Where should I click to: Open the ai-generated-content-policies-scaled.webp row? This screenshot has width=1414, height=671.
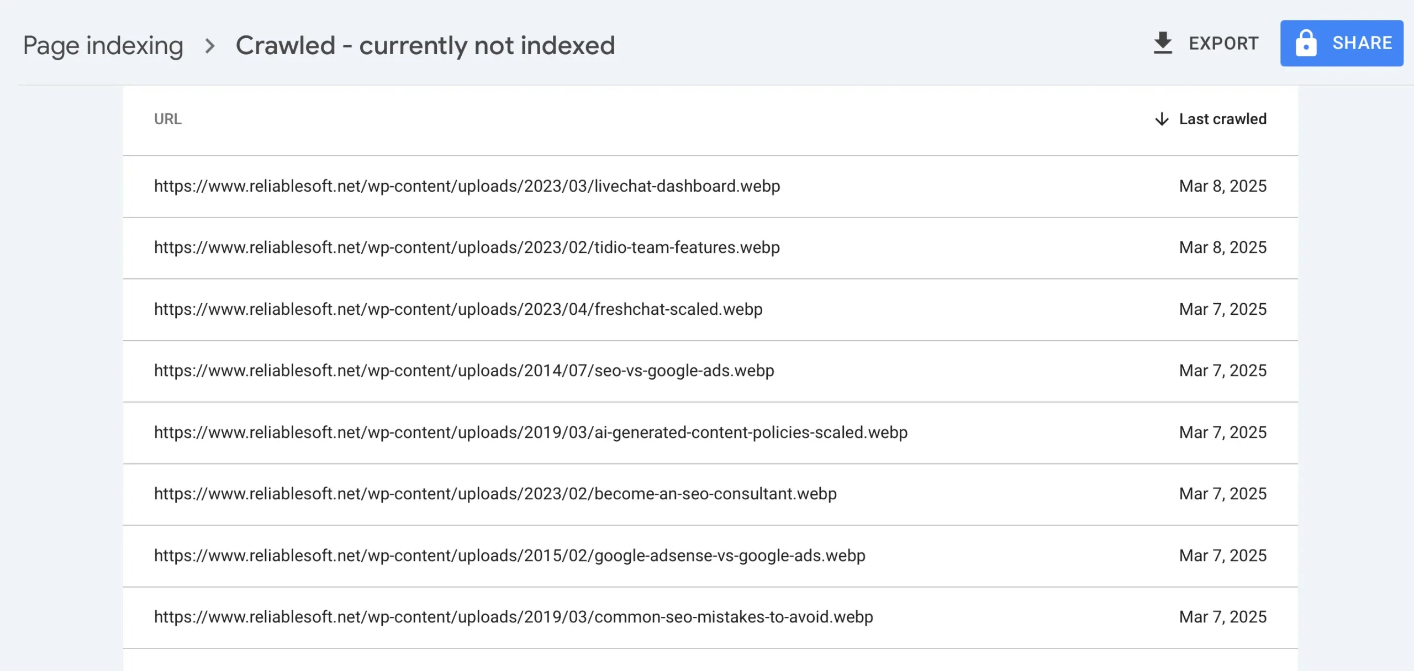(530, 432)
